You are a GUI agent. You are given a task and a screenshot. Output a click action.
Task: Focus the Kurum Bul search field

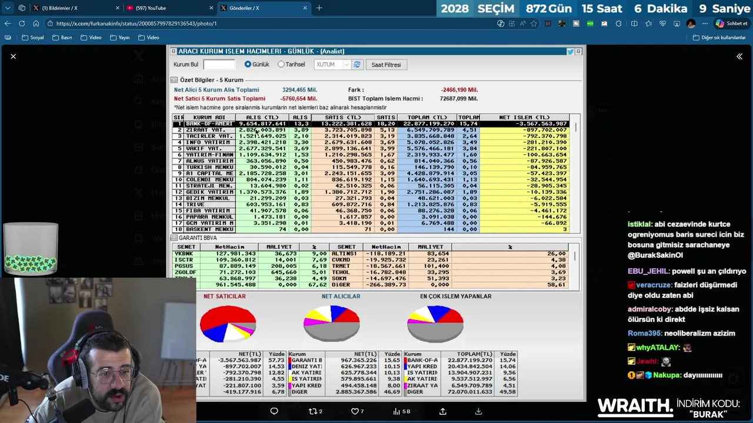point(219,65)
